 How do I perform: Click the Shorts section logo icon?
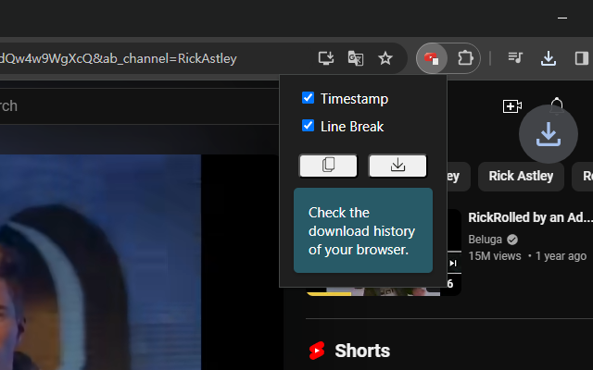coord(317,351)
